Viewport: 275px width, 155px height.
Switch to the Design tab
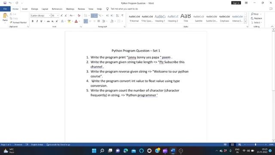tap(34, 9)
